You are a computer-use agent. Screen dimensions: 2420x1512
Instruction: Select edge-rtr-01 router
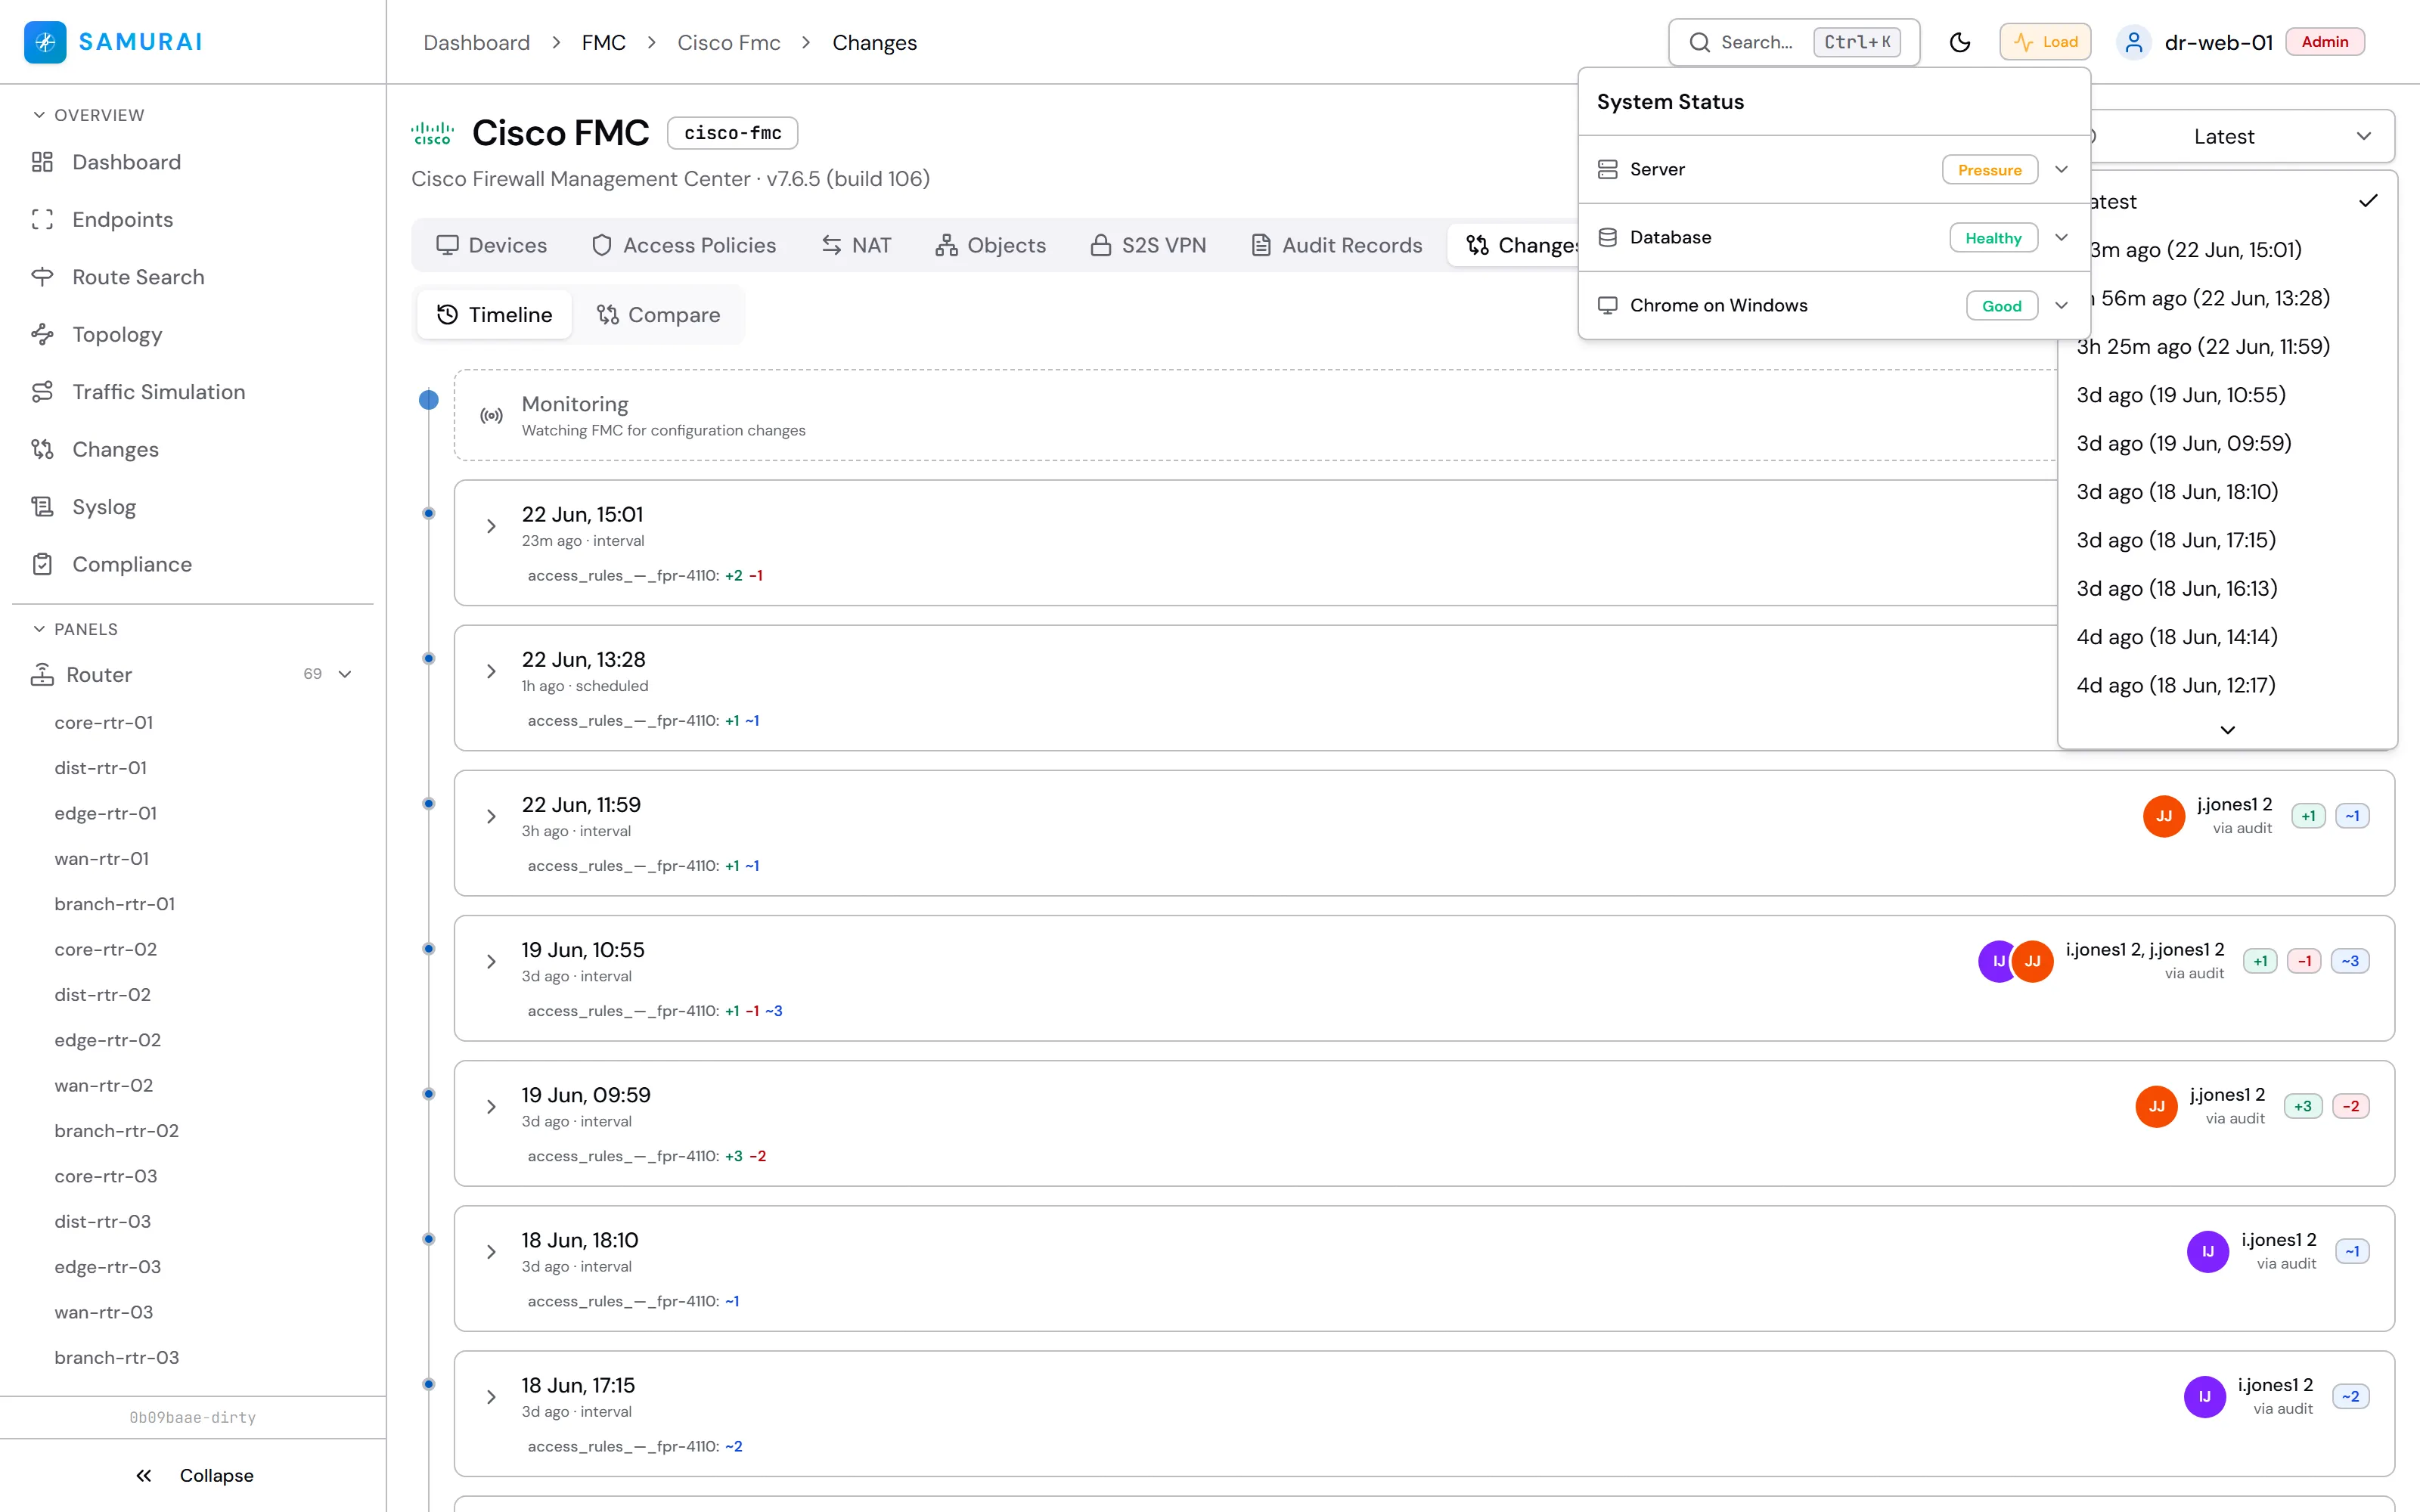[x=106, y=814]
